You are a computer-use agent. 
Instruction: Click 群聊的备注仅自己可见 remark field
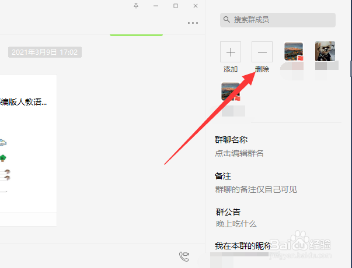[x=256, y=189]
